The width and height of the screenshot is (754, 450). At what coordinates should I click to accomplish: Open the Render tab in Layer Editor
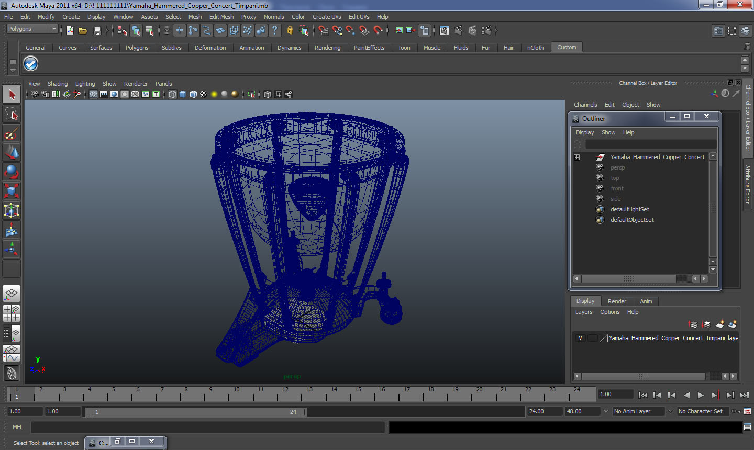point(617,301)
